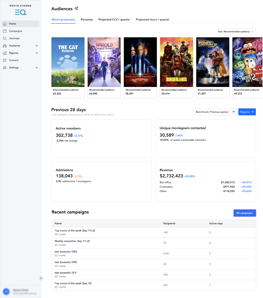This screenshot has height=298, width=263.
Task: Click the Last updated timestamp text
Action: pos(83,115)
